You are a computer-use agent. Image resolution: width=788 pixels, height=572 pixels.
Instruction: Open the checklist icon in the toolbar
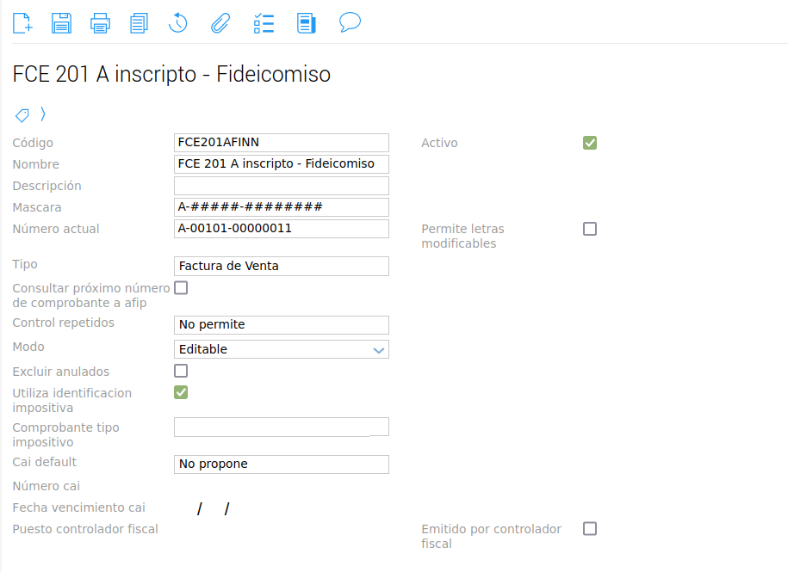coord(264,22)
